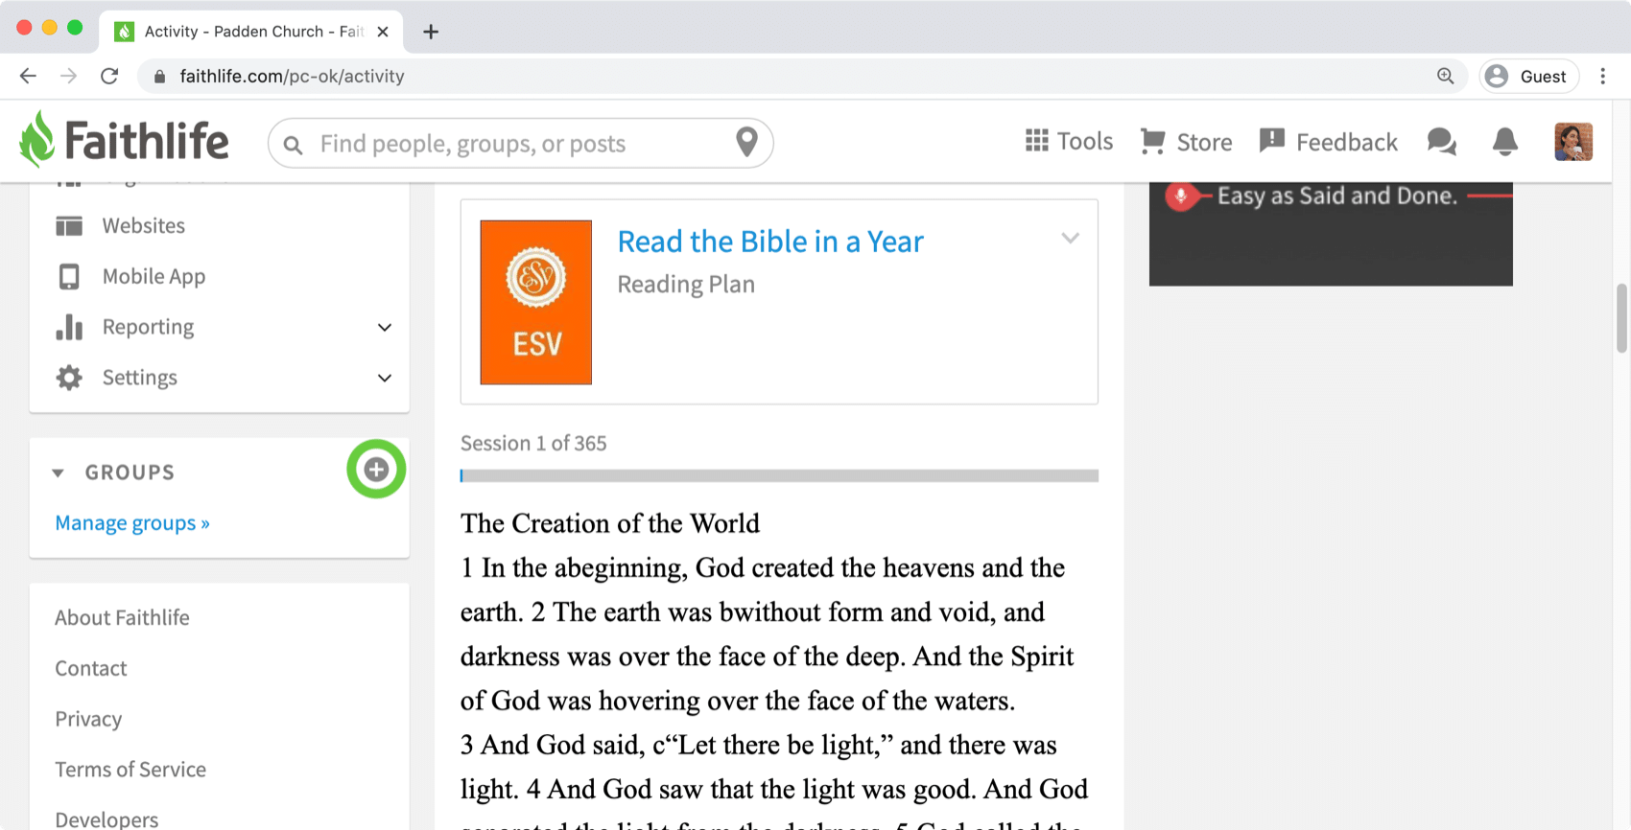Click the Reading Plan subtitle
This screenshot has width=1631, height=830.
click(686, 285)
